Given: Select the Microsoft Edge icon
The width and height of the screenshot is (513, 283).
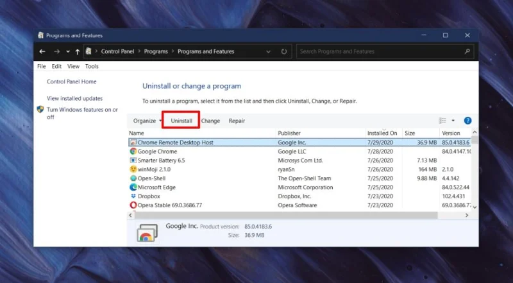Looking at the screenshot, I should click(133, 187).
